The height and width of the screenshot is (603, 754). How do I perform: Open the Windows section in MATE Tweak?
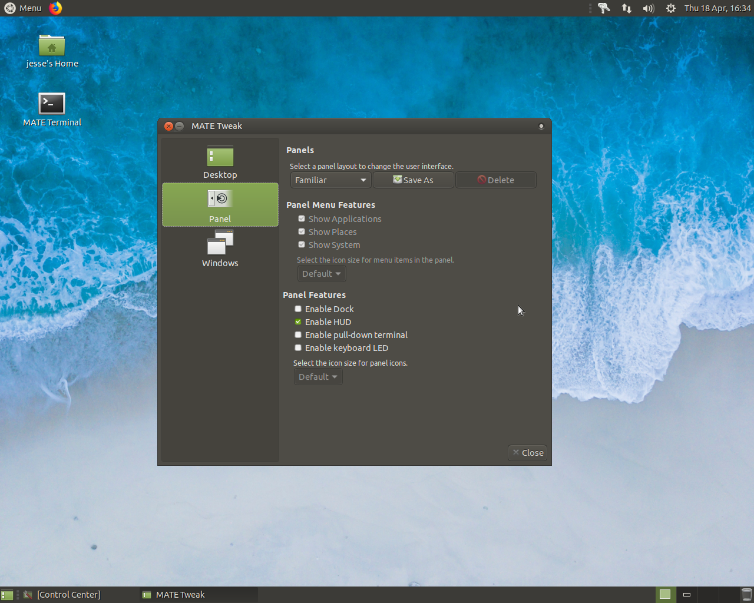(x=220, y=249)
